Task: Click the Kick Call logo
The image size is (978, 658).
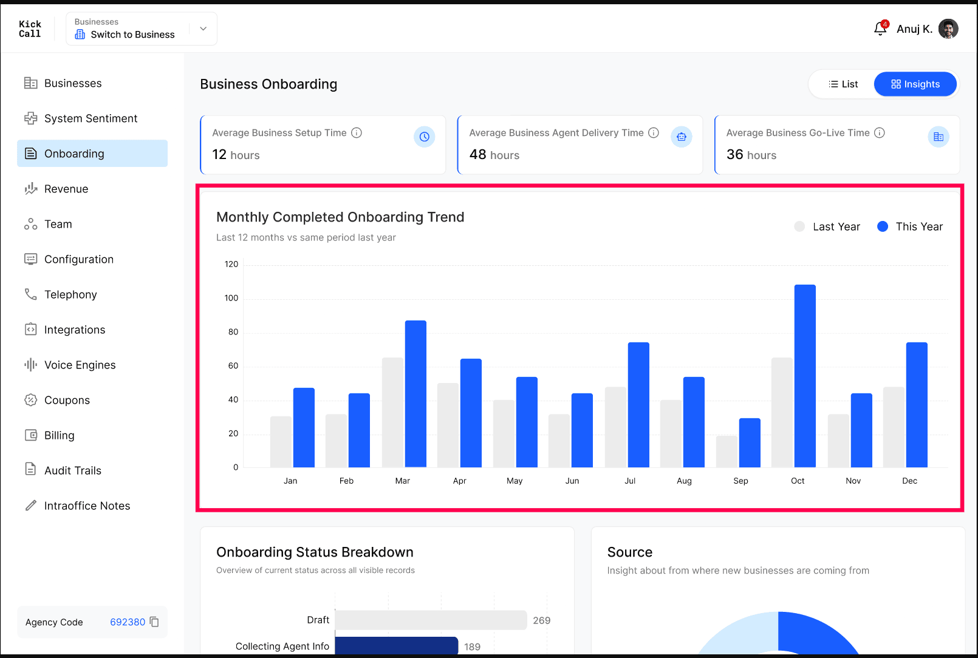Action: click(30, 29)
